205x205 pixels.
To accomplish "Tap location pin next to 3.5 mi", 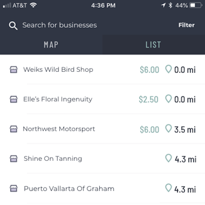I will pos(168,128).
